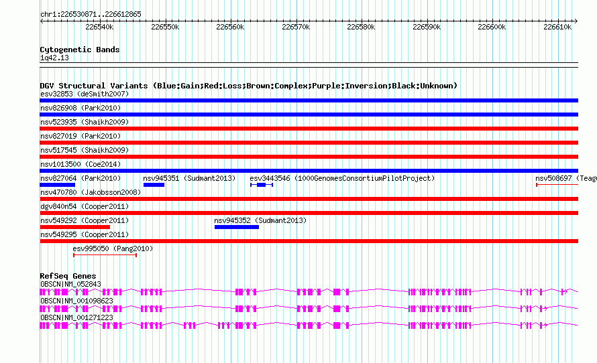Click the 226610k ruler tick label
Viewport: 597px width, 363px height.
pyautogui.click(x=557, y=27)
